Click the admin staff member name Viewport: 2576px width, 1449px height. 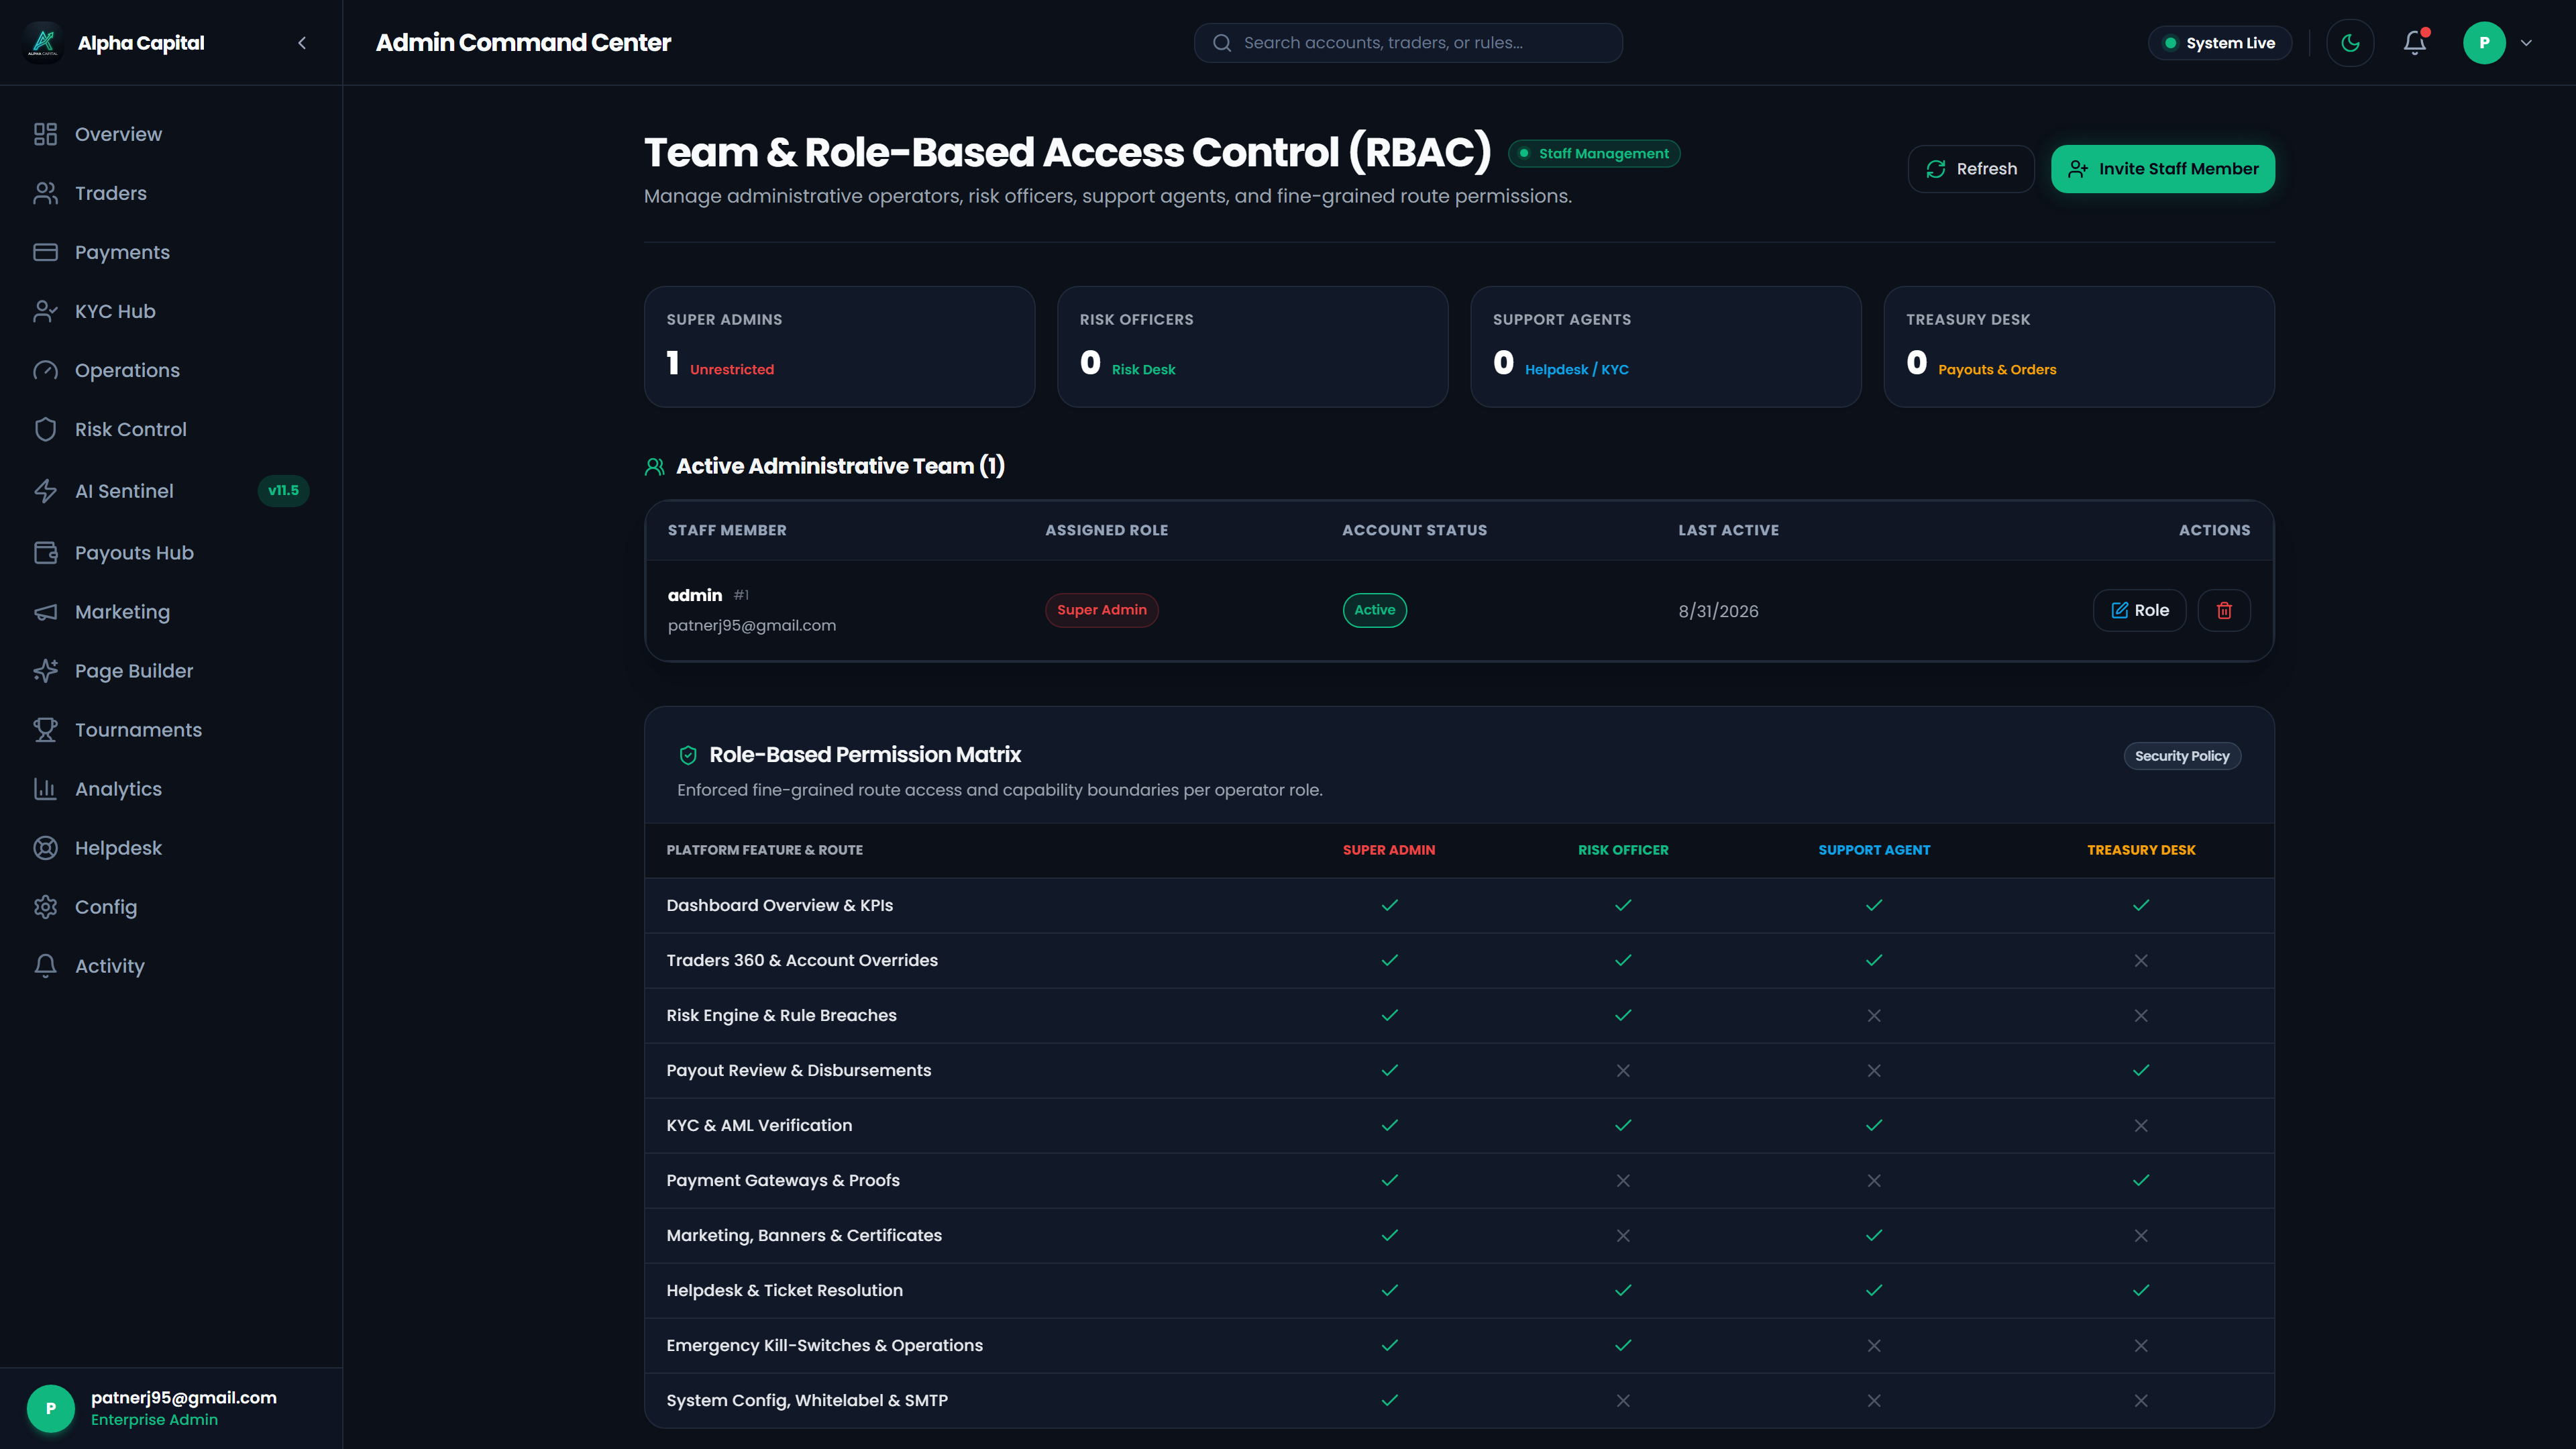click(695, 595)
